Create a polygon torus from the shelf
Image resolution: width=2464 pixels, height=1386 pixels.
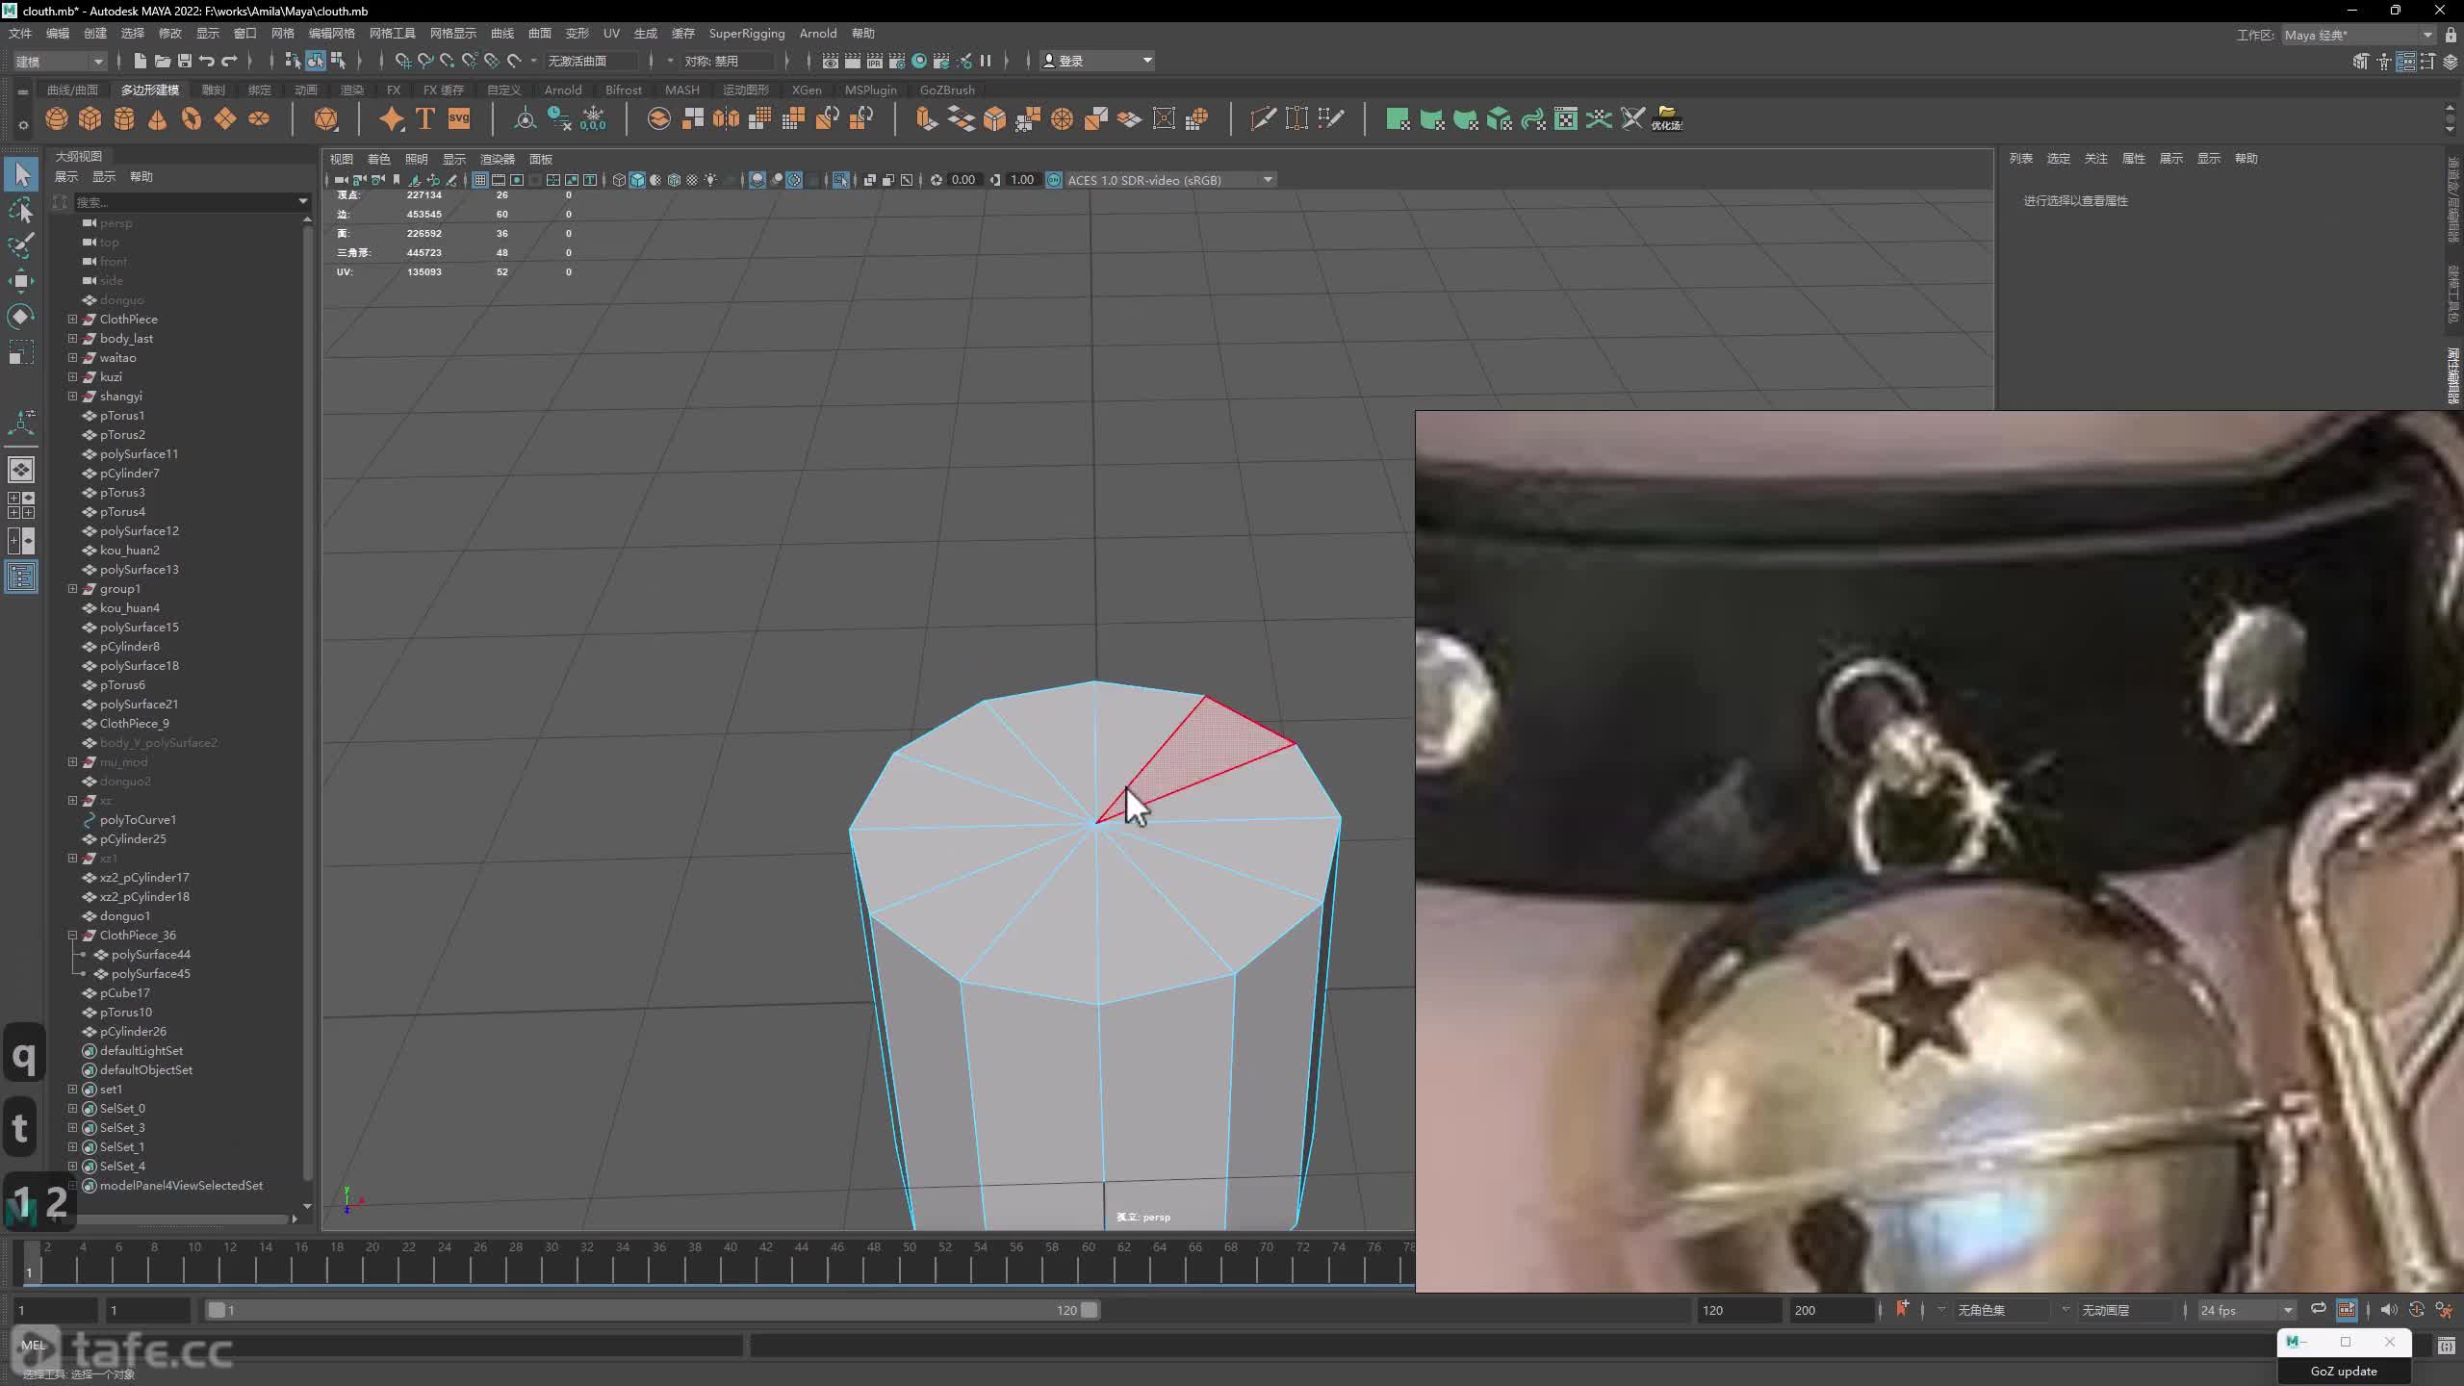point(192,118)
